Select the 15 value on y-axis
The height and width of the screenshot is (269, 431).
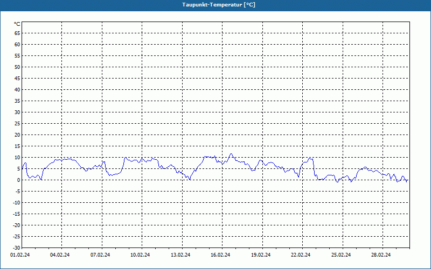tap(17, 146)
